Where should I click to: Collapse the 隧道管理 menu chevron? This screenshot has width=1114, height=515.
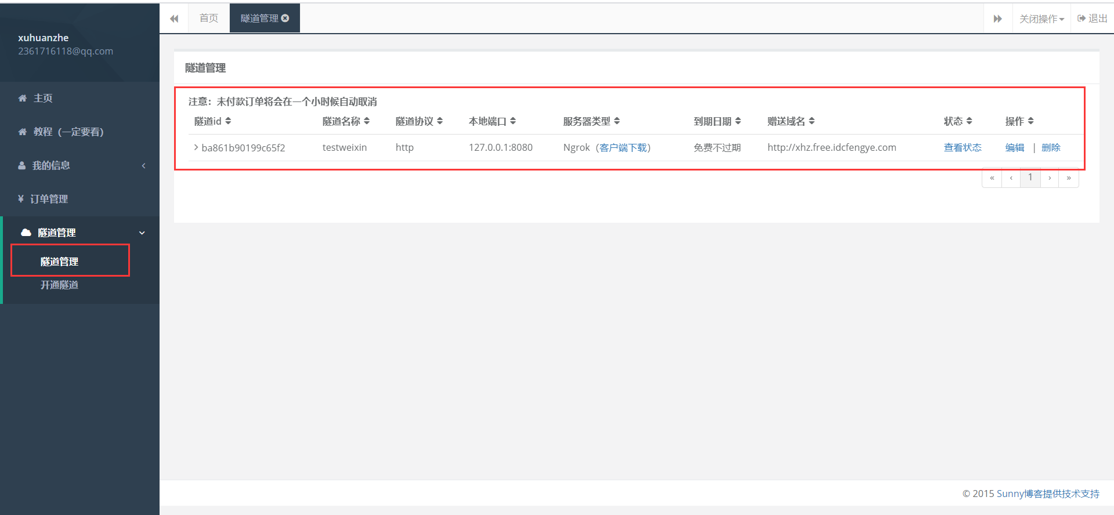point(142,233)
